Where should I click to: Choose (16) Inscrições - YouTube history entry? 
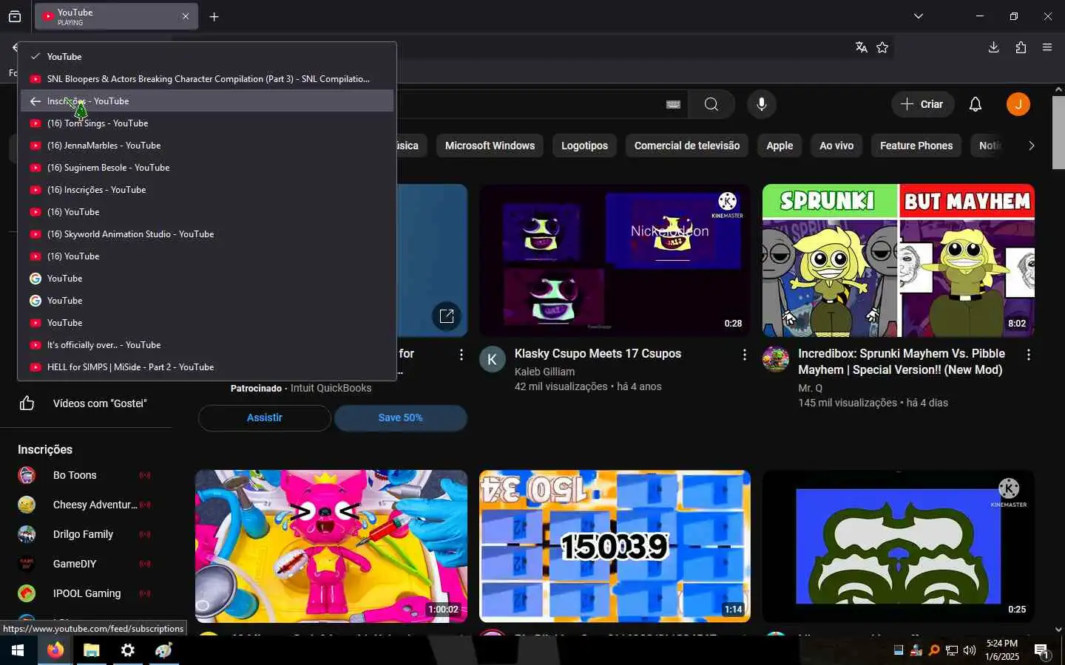(207, 190)
